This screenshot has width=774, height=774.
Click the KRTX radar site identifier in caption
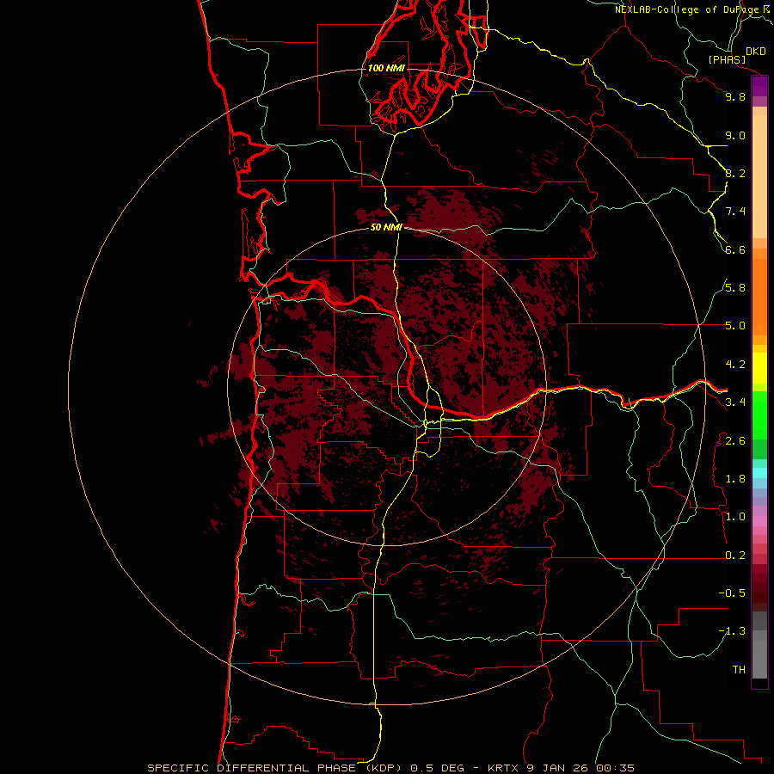[x=503, y=768]
